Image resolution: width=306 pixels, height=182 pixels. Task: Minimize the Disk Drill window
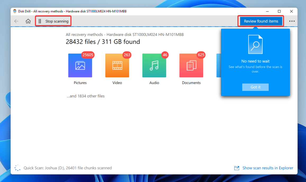click(x=267, y=11)
